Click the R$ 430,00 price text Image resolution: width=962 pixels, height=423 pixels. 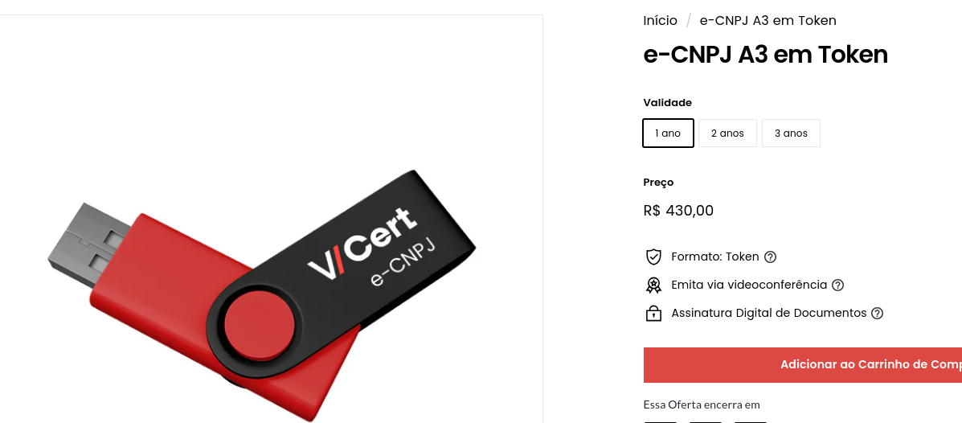678,211
